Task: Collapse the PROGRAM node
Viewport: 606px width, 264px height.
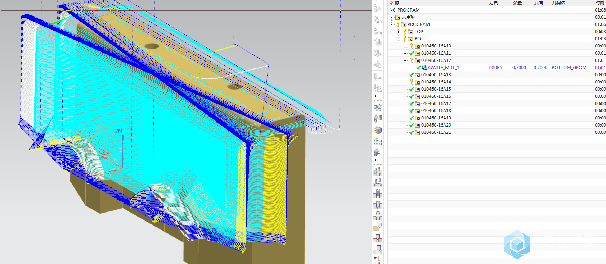Action: click(x=391, y=24)
